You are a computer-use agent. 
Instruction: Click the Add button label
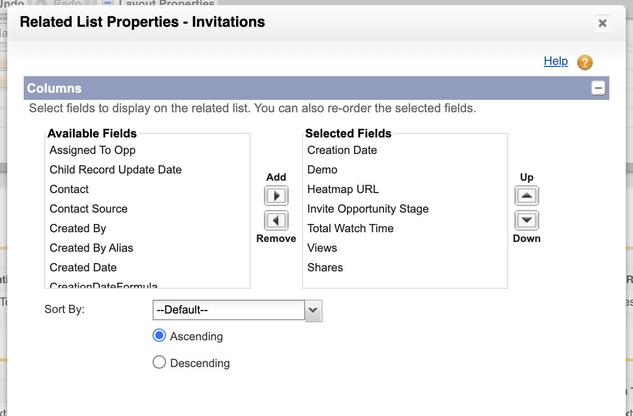(276, 177)
